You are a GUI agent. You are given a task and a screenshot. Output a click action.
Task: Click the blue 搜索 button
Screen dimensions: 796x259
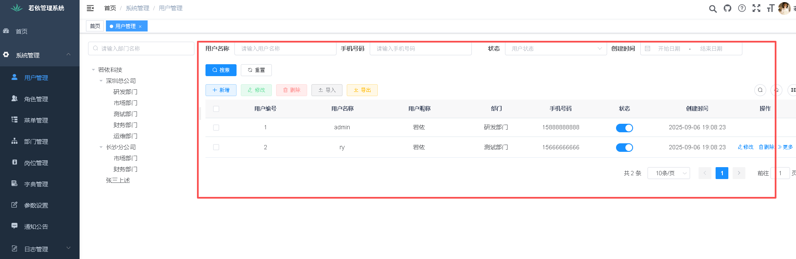pyautogui.click(x=221, y=70)
